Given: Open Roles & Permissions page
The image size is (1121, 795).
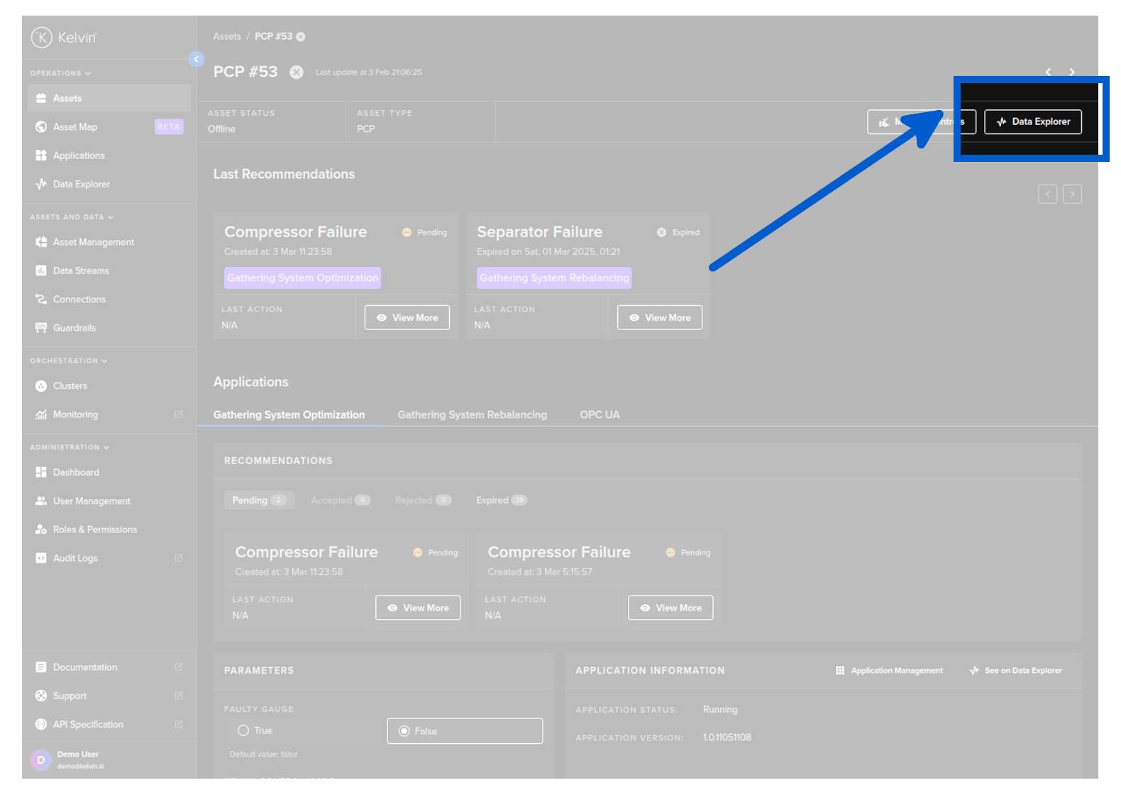Looking at the screenshot, I should 94,530.
